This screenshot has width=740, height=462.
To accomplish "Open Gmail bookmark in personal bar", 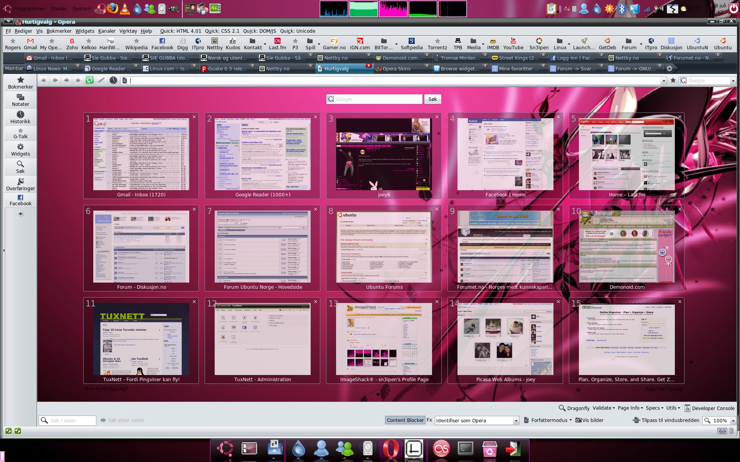I will coord(30,44).
